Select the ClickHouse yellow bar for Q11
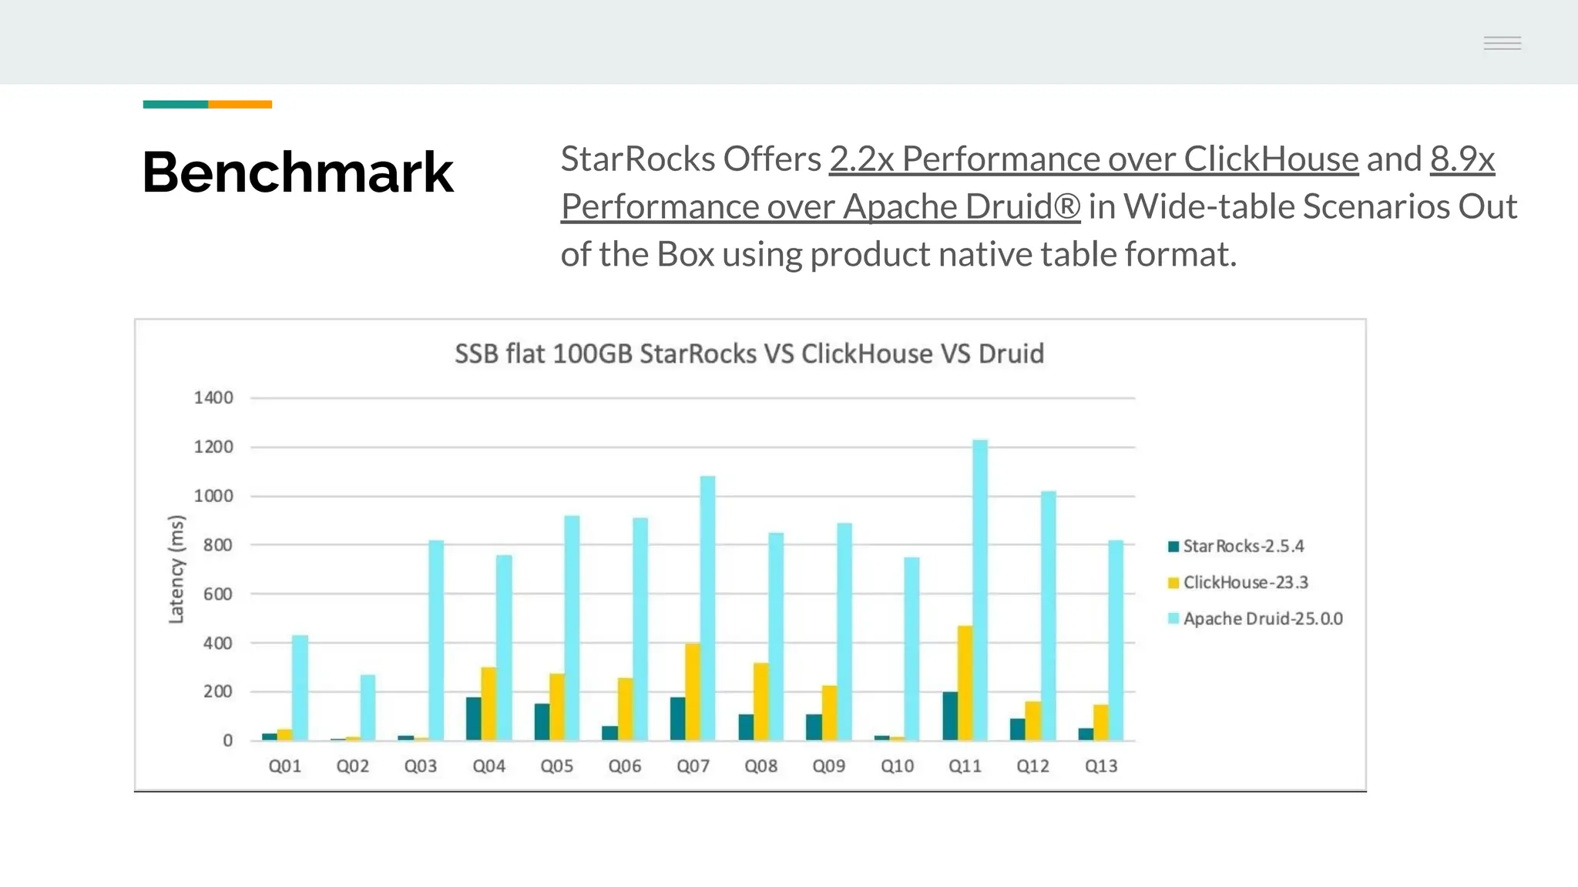1578x887 pixels. pyautogui.click(x=965, y=683)
